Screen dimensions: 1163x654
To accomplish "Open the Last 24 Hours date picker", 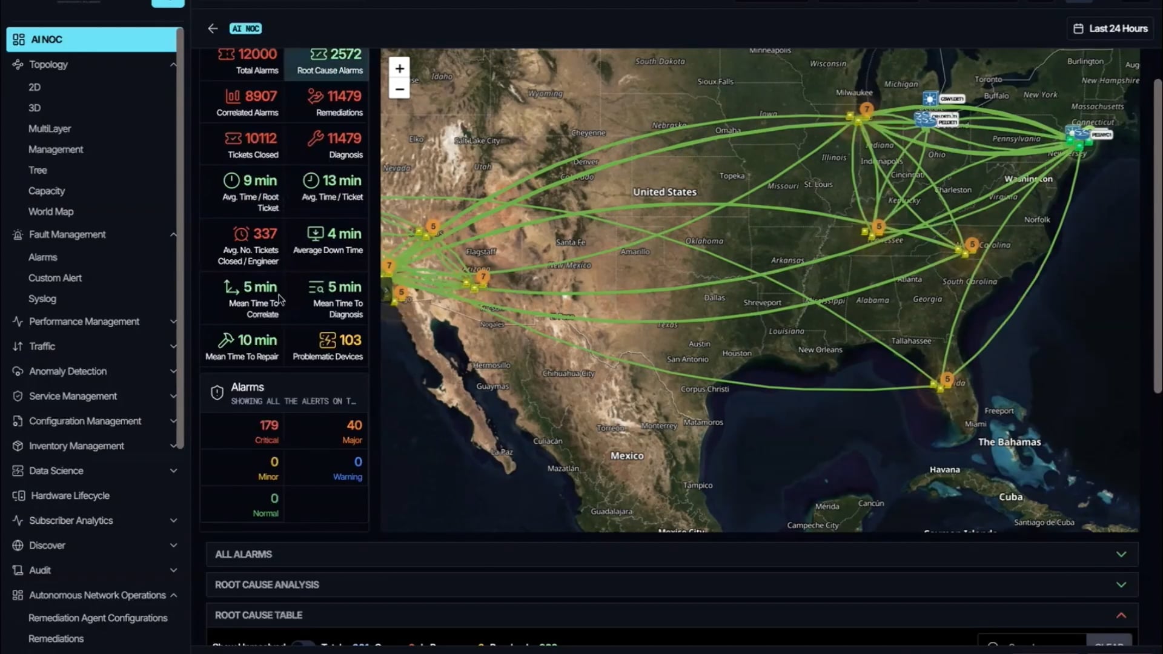I will (x=1110, y=28).
